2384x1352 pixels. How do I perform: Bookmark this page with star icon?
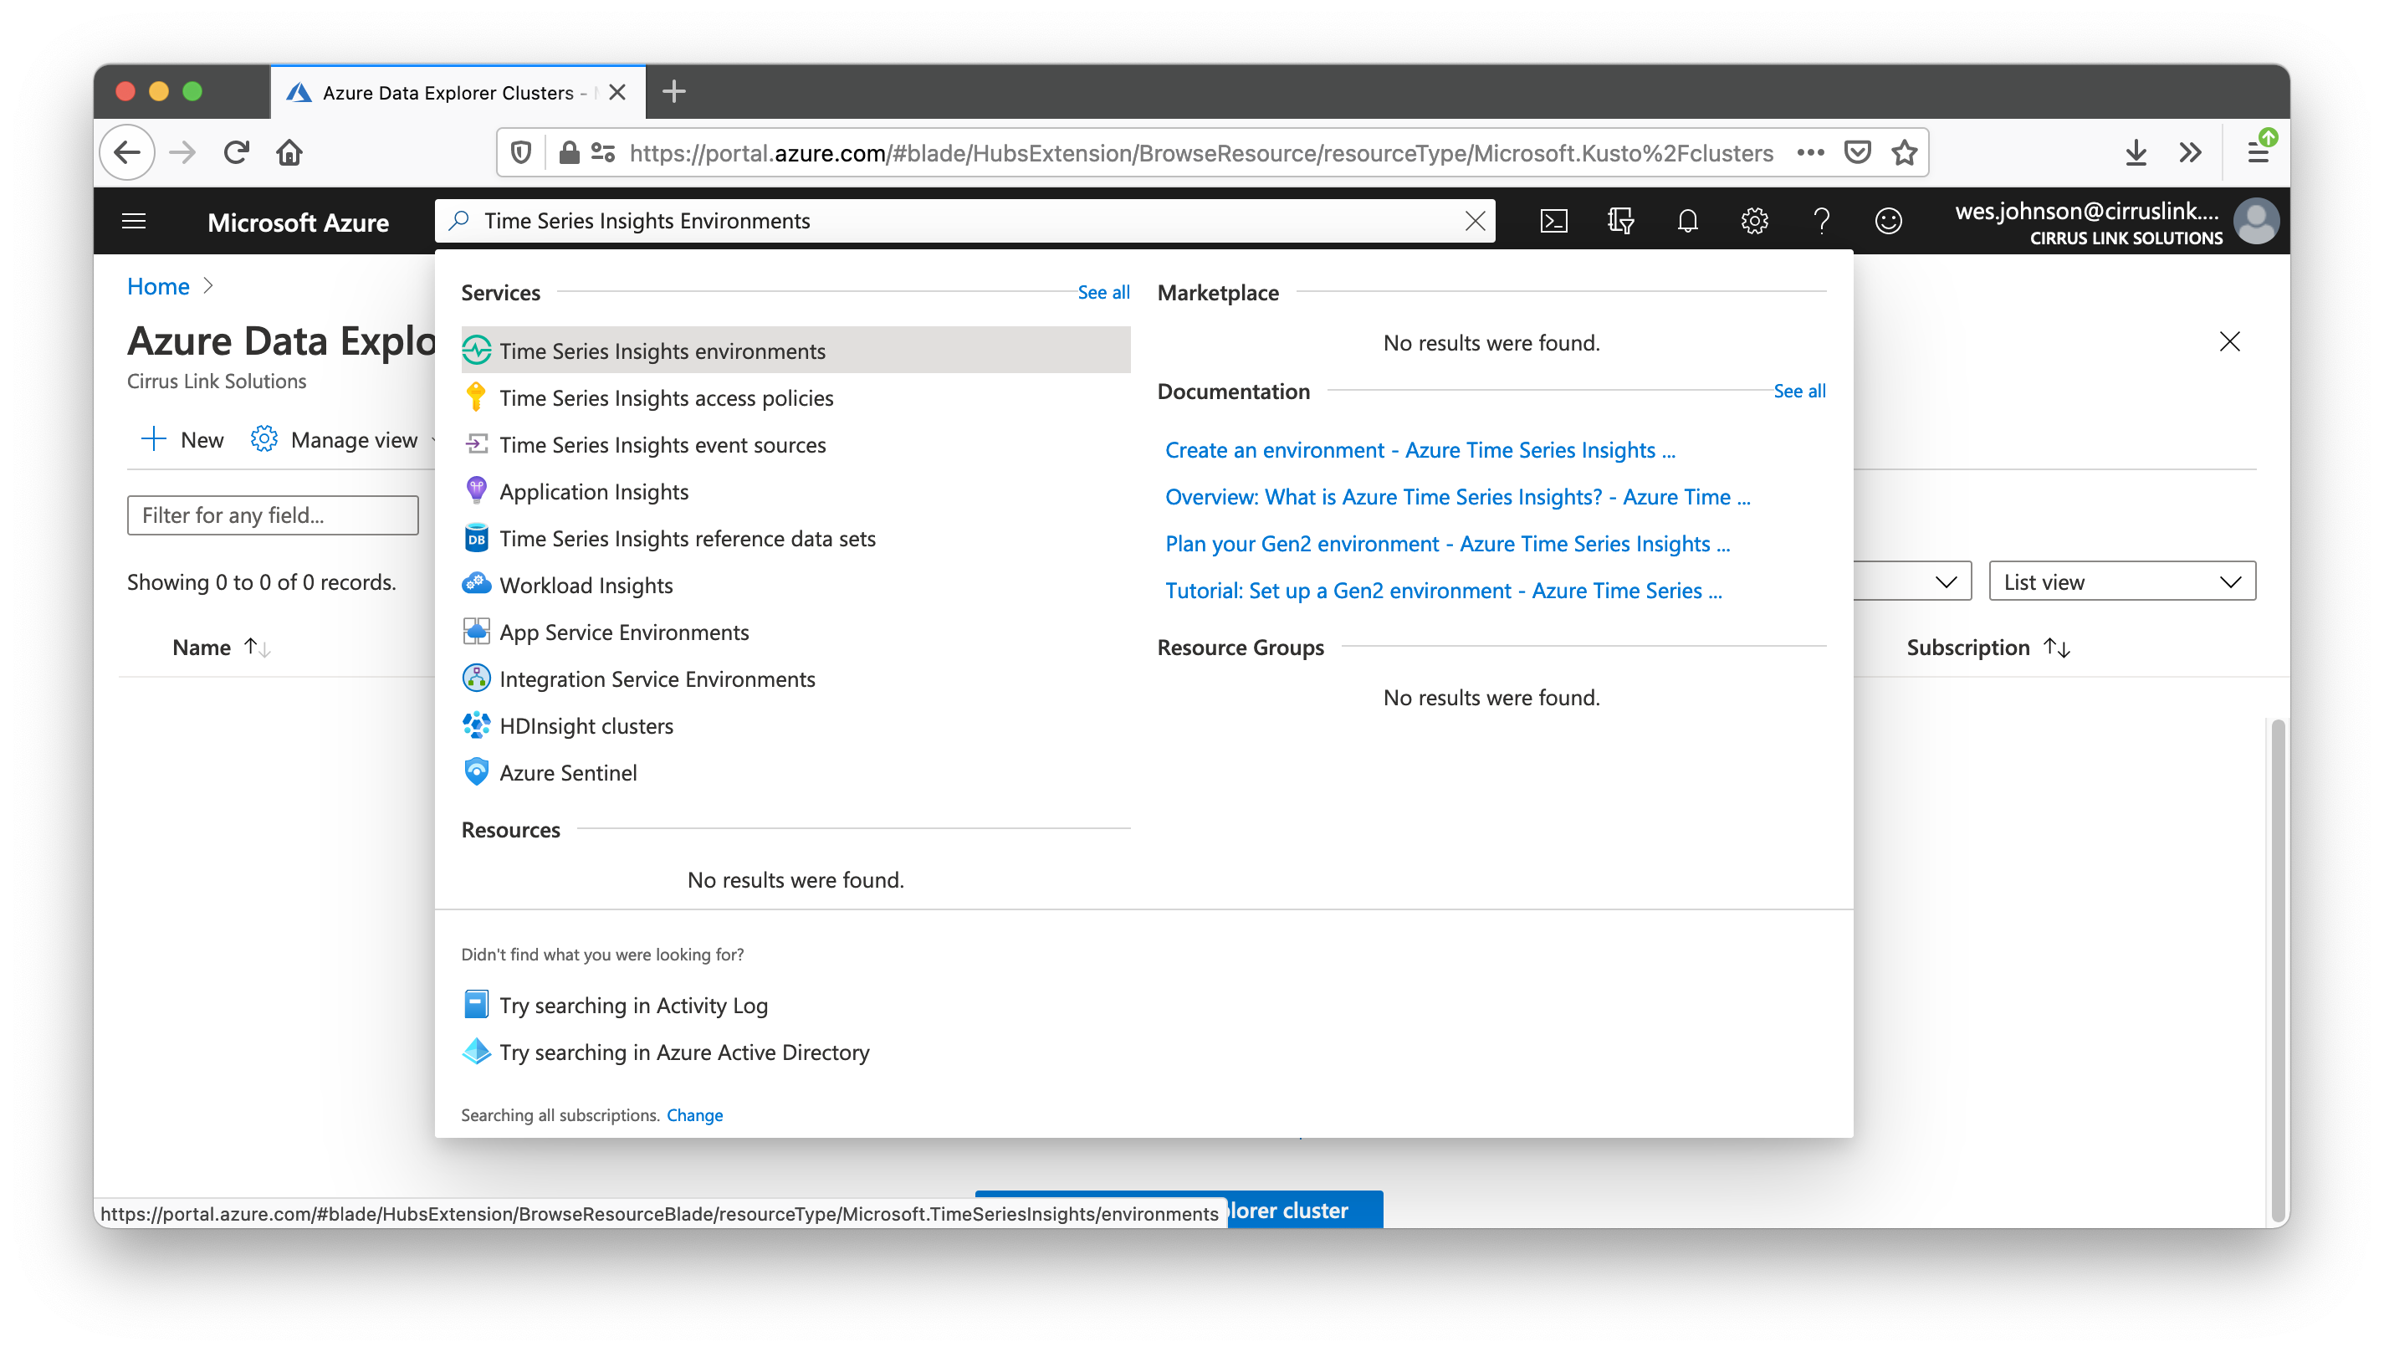click(x=1904, y=152)
